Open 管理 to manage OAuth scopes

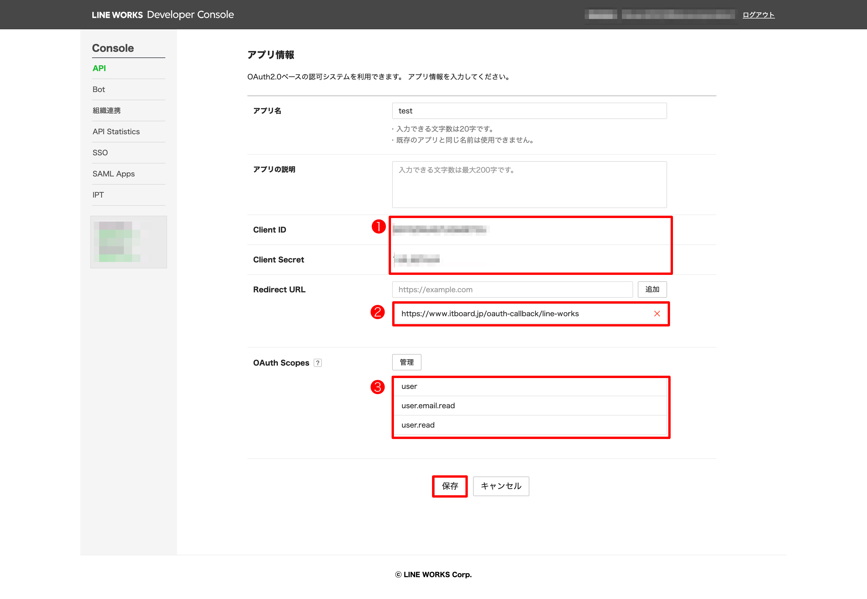[407, 362]
